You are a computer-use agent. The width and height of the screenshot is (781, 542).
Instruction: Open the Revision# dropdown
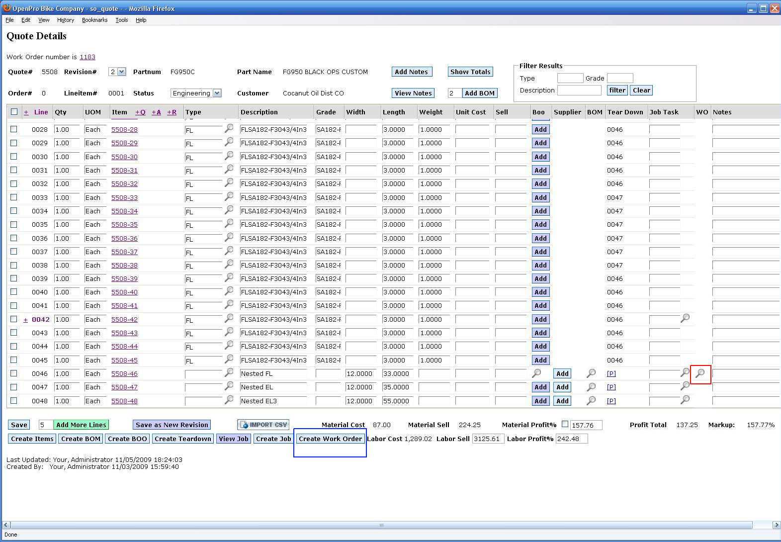click(x=121, y=72)
